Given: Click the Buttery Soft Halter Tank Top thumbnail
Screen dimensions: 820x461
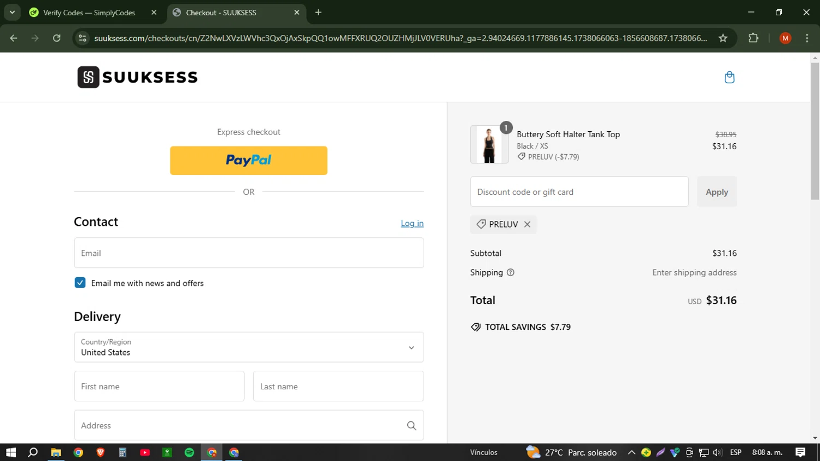Looking at the screenshot, I should click(x=489, y=144).
